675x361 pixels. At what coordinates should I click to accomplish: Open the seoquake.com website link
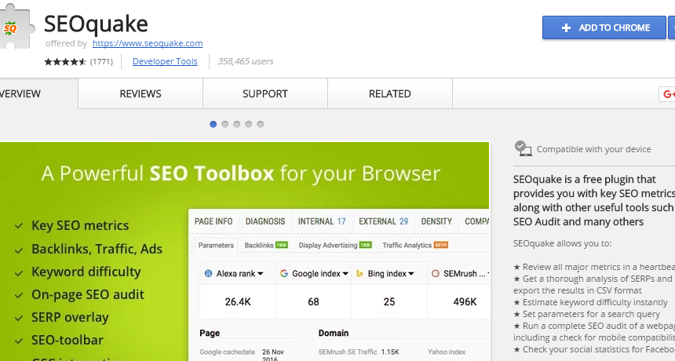point(148,43)
